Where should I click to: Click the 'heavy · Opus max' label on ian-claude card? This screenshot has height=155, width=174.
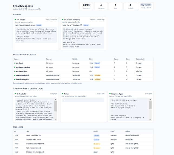[51, 19]
